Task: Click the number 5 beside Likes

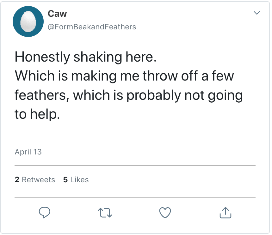Action: point(65,180)
